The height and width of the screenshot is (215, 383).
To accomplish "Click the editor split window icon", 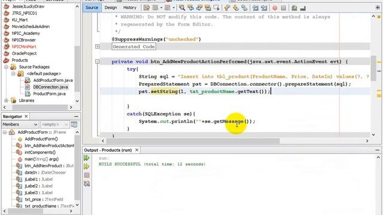I will point(378,8).
